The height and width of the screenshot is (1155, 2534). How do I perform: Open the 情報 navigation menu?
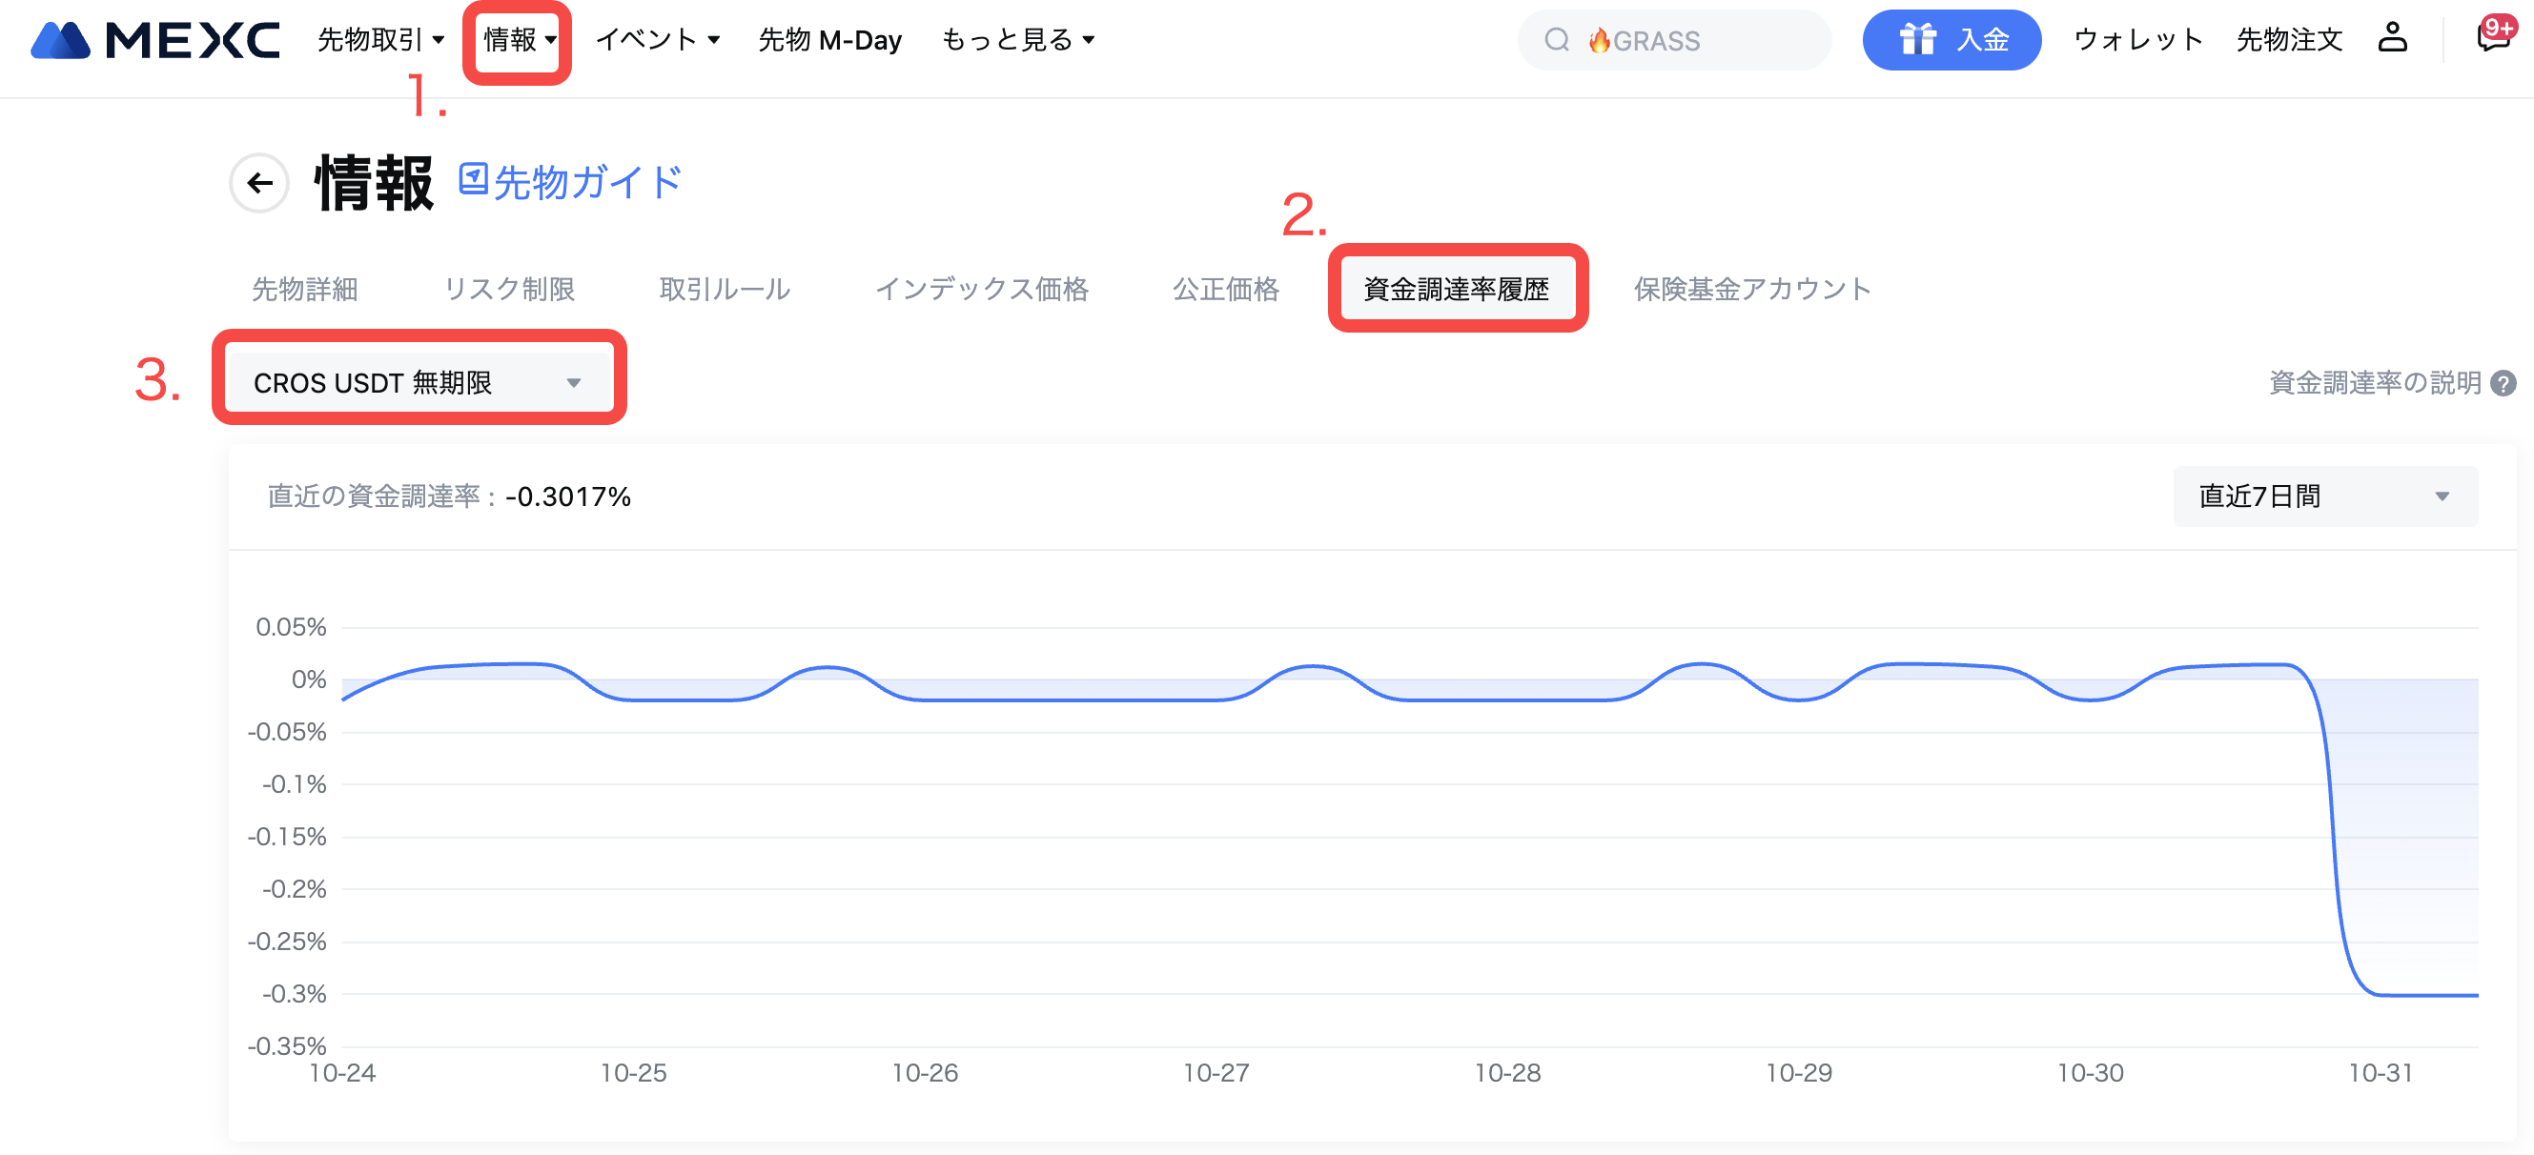pyautogui.click(x=519, y=40)
